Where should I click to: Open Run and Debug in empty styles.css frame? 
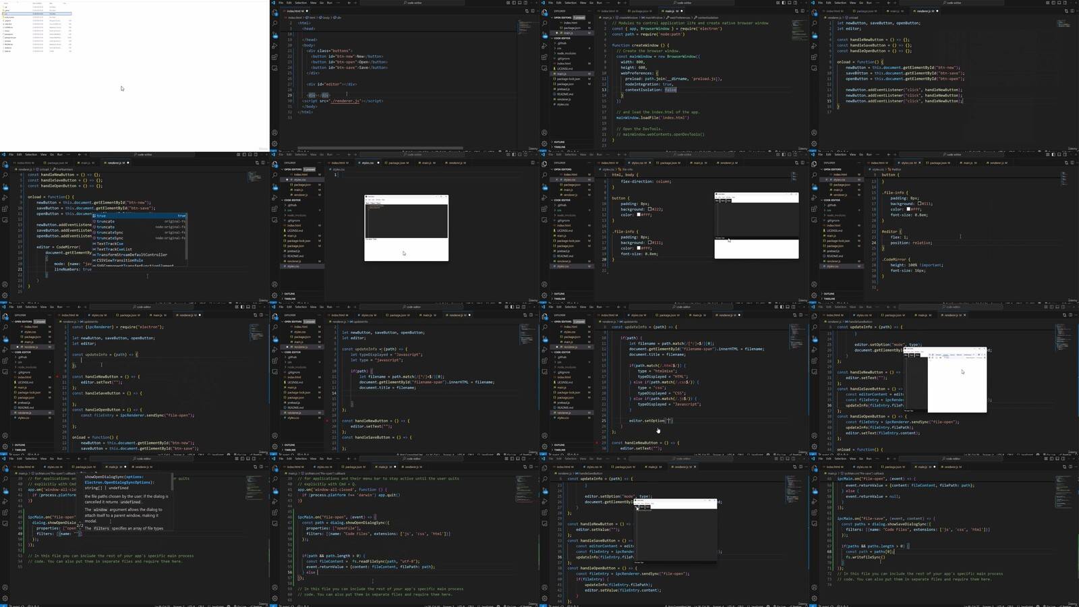coord(274,198)
